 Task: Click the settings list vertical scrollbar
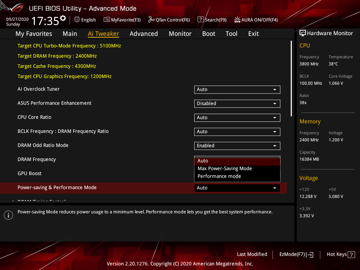(x=291, y=78)
